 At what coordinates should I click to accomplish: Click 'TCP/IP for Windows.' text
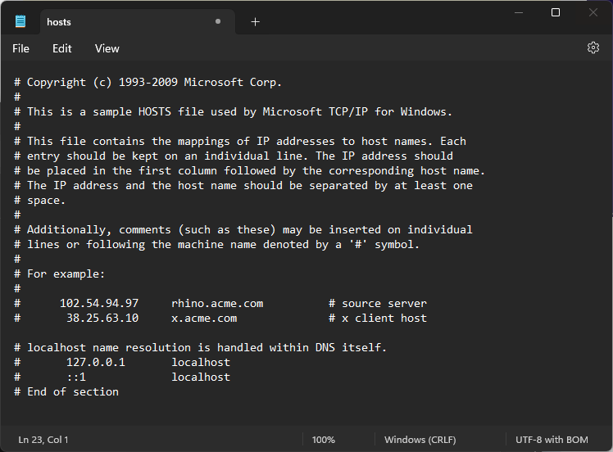(390, 111)
